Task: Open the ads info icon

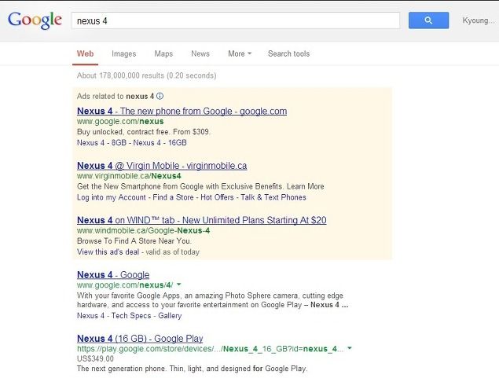Action: coord(160,96)
